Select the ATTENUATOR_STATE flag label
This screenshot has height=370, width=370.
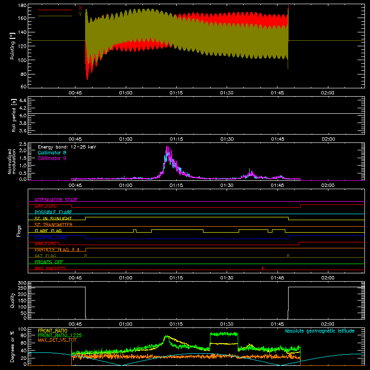[x=56, y=200]
